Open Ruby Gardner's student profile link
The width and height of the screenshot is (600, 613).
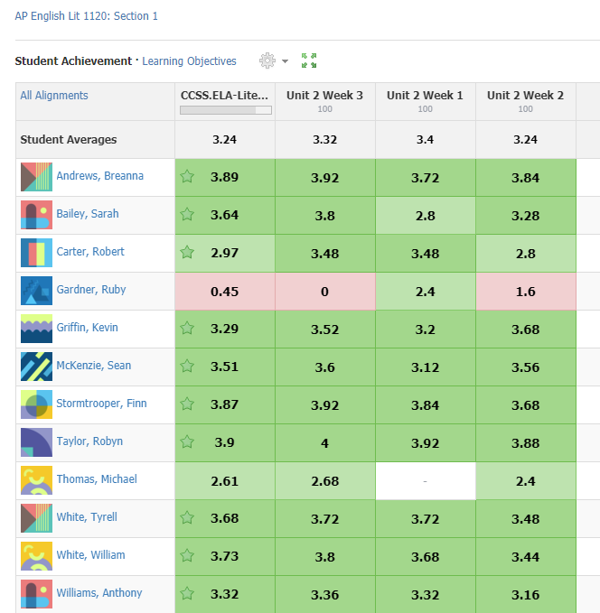[x=90, y=290]
